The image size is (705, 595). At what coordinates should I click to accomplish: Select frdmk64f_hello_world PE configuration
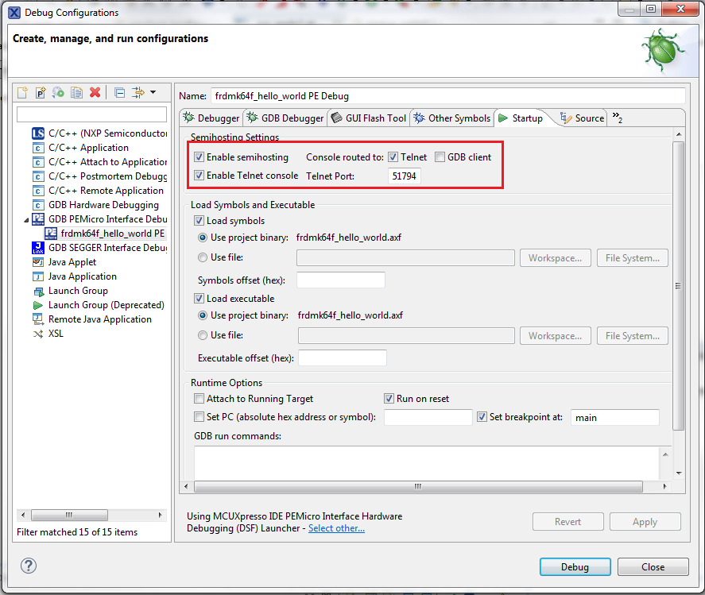coord(105,234)
